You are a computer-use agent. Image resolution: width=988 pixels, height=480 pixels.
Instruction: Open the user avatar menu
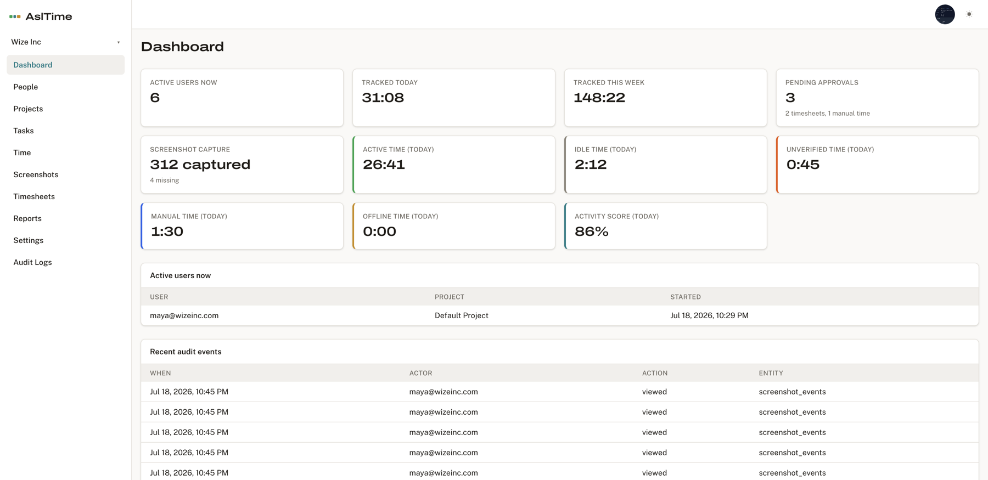click(x=945, y=14)
